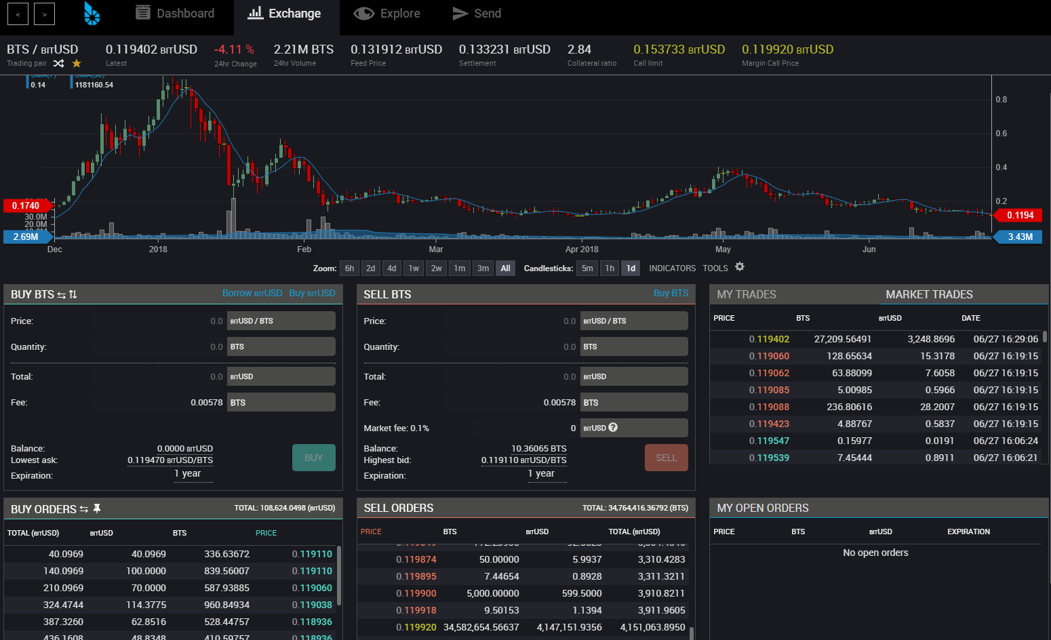Screen dimensions: 1051x640
Task: Select buy order at price 0.119060
Action: [x=171, y=588]
